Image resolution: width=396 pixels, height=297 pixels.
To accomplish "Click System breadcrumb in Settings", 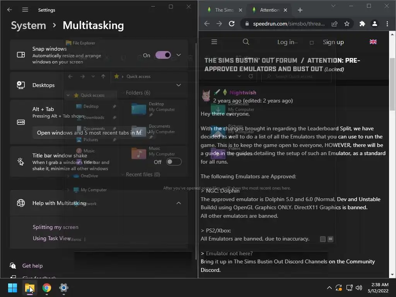I will [x=29, y=26].
